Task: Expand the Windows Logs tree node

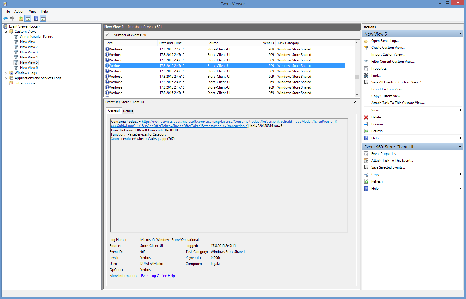Action: click(x=6, y=73)
